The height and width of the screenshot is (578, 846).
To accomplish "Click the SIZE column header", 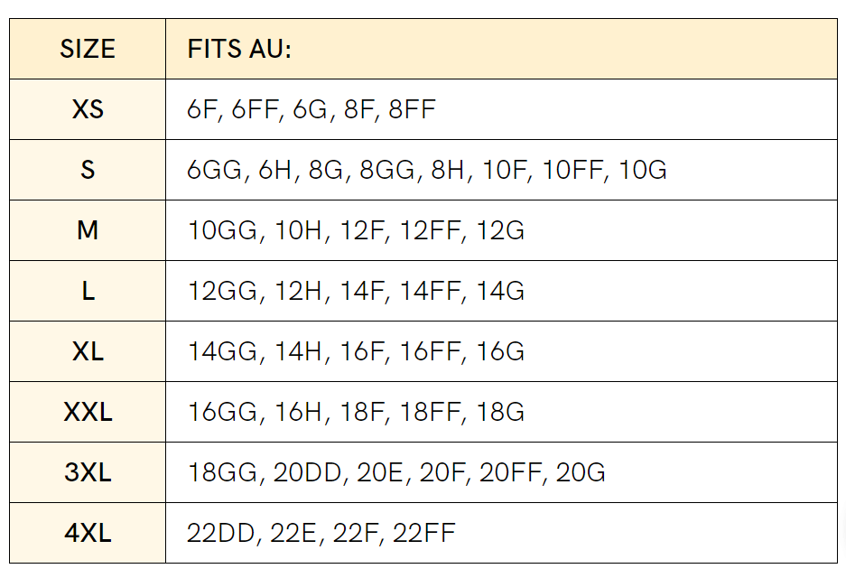I will pos(88,49).
